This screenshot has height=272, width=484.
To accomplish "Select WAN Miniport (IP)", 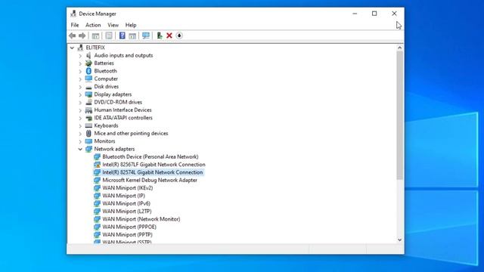I will 123,196.
